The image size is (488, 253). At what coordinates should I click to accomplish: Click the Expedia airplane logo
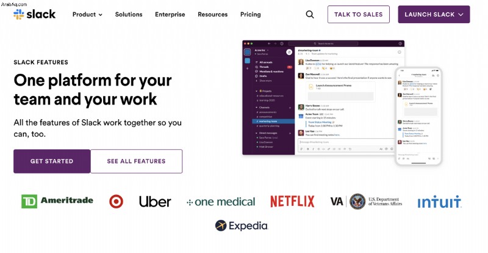pyautogui.click(x=221, y=226)
